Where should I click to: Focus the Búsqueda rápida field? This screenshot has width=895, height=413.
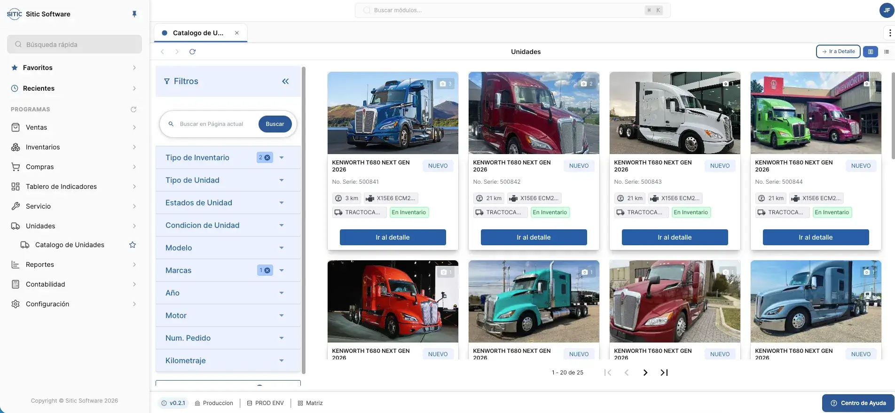tap(74, 44)
